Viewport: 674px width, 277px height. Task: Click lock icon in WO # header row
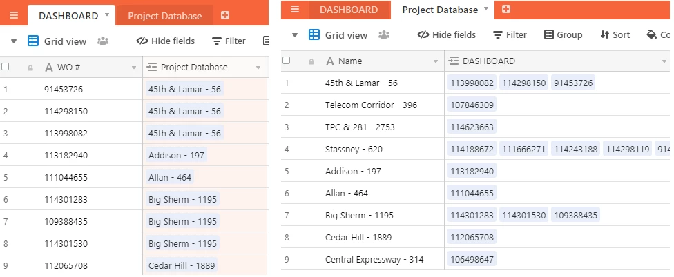coord(30,68)
